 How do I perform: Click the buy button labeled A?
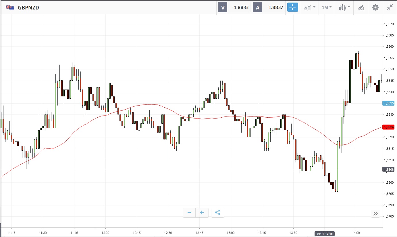257,7
